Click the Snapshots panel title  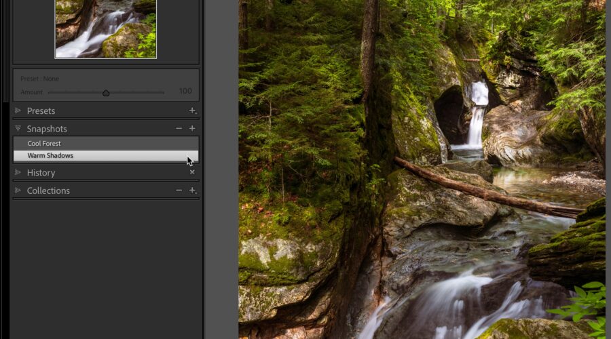[47, 129]
